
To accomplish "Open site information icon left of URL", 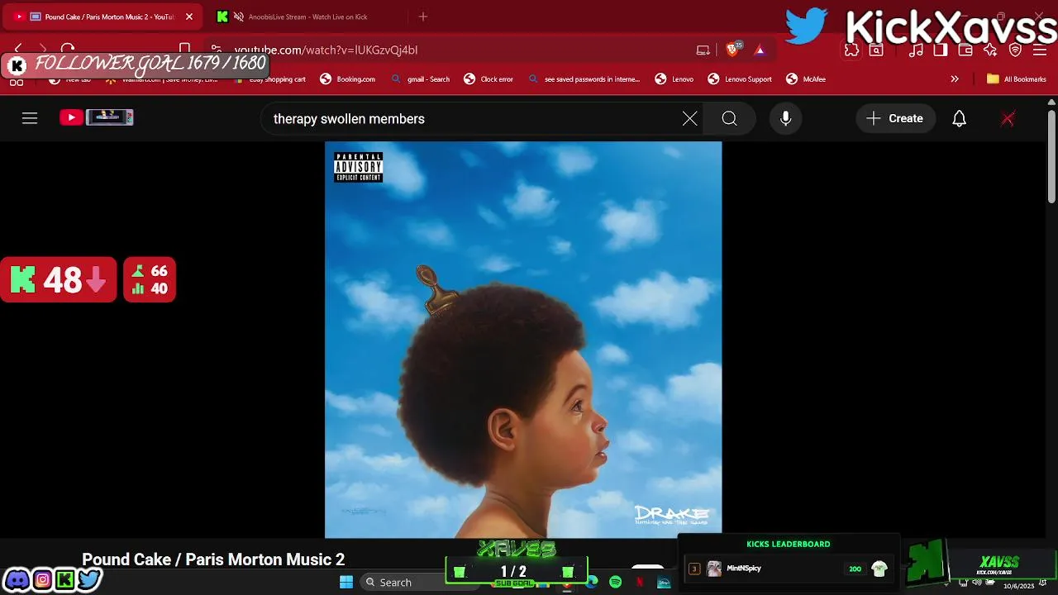I will tap(216, 50).
